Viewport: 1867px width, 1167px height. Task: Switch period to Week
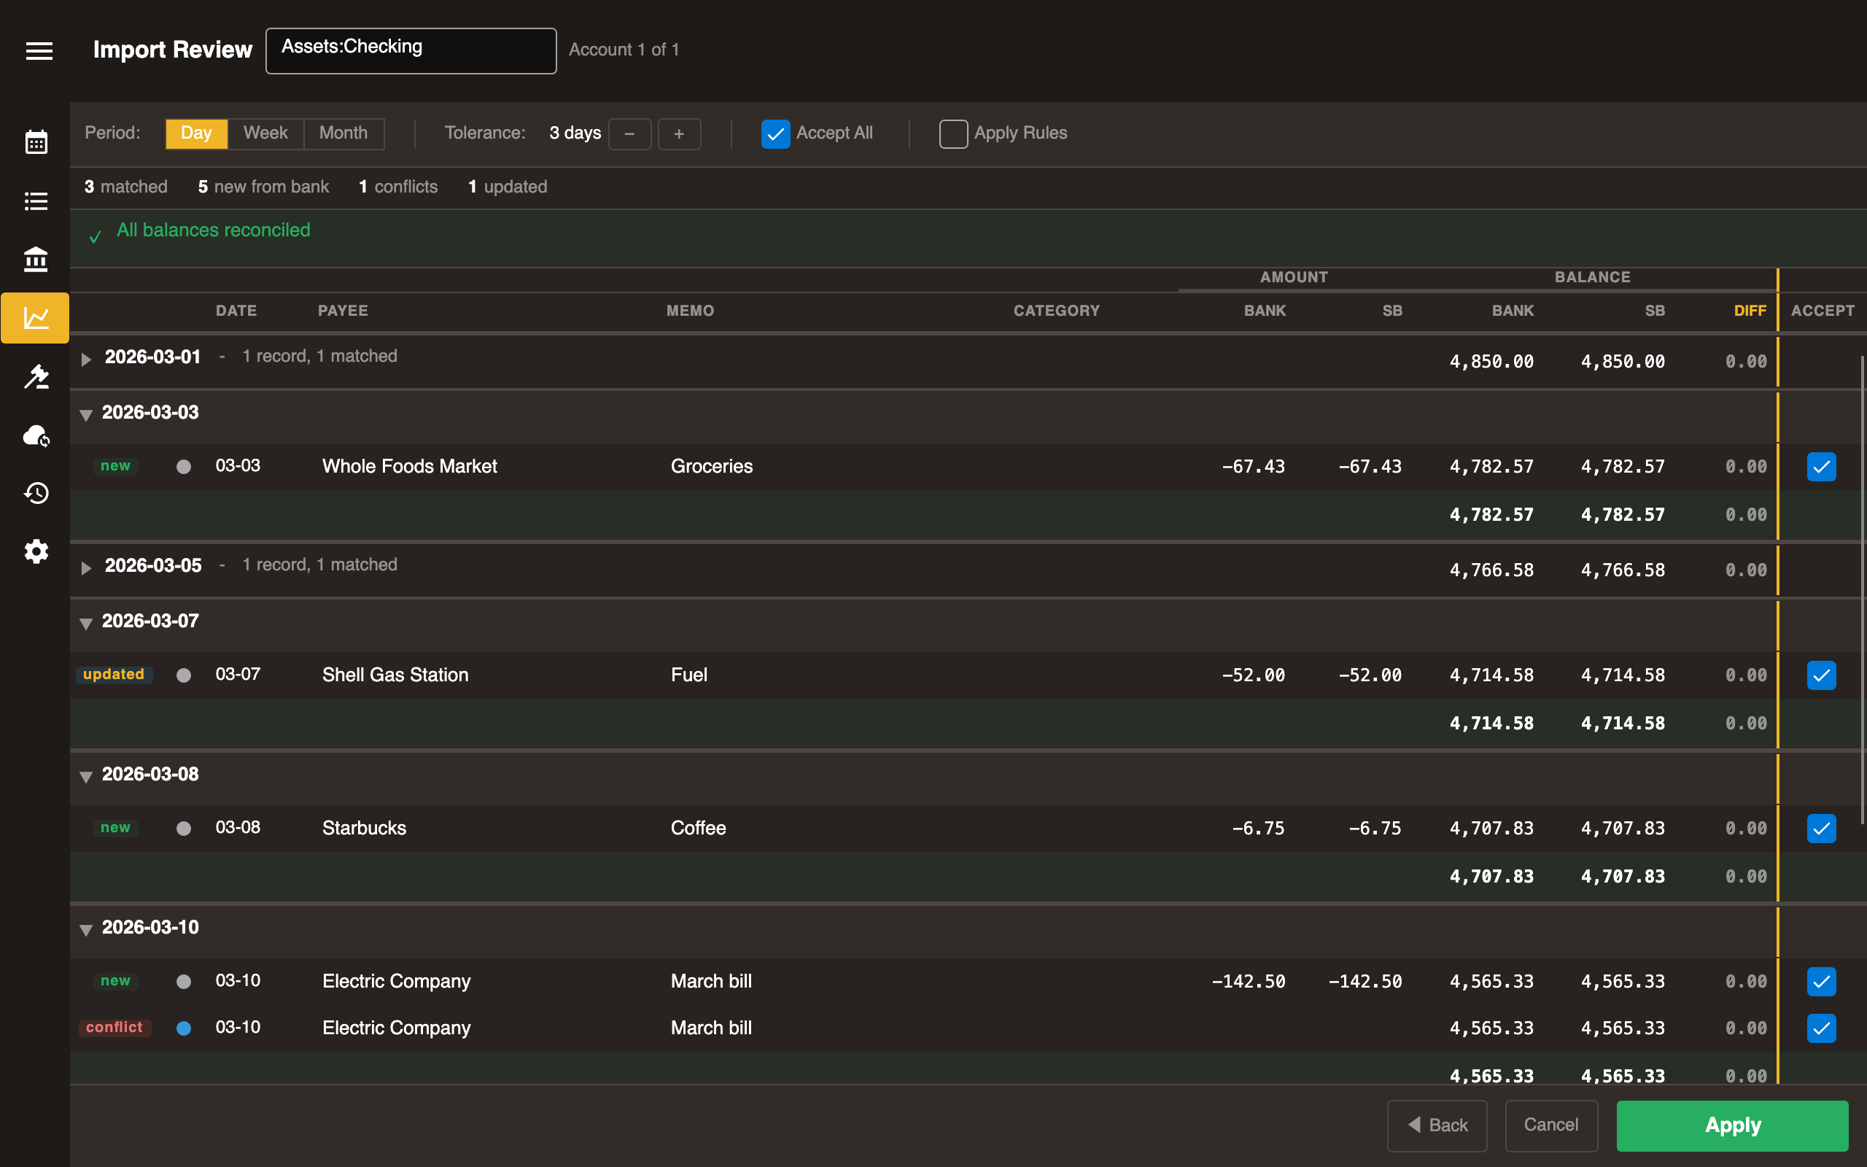[x=265, y=133]
